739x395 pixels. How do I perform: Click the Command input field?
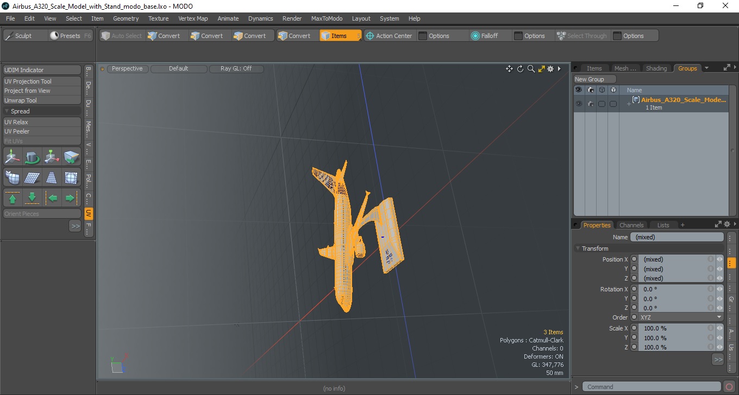tap(653, 387)
